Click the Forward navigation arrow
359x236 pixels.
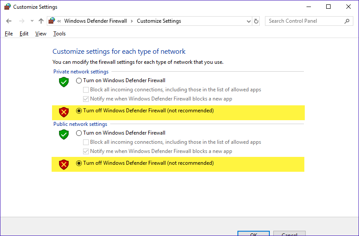pyautogui.click(x=22, y=21)
